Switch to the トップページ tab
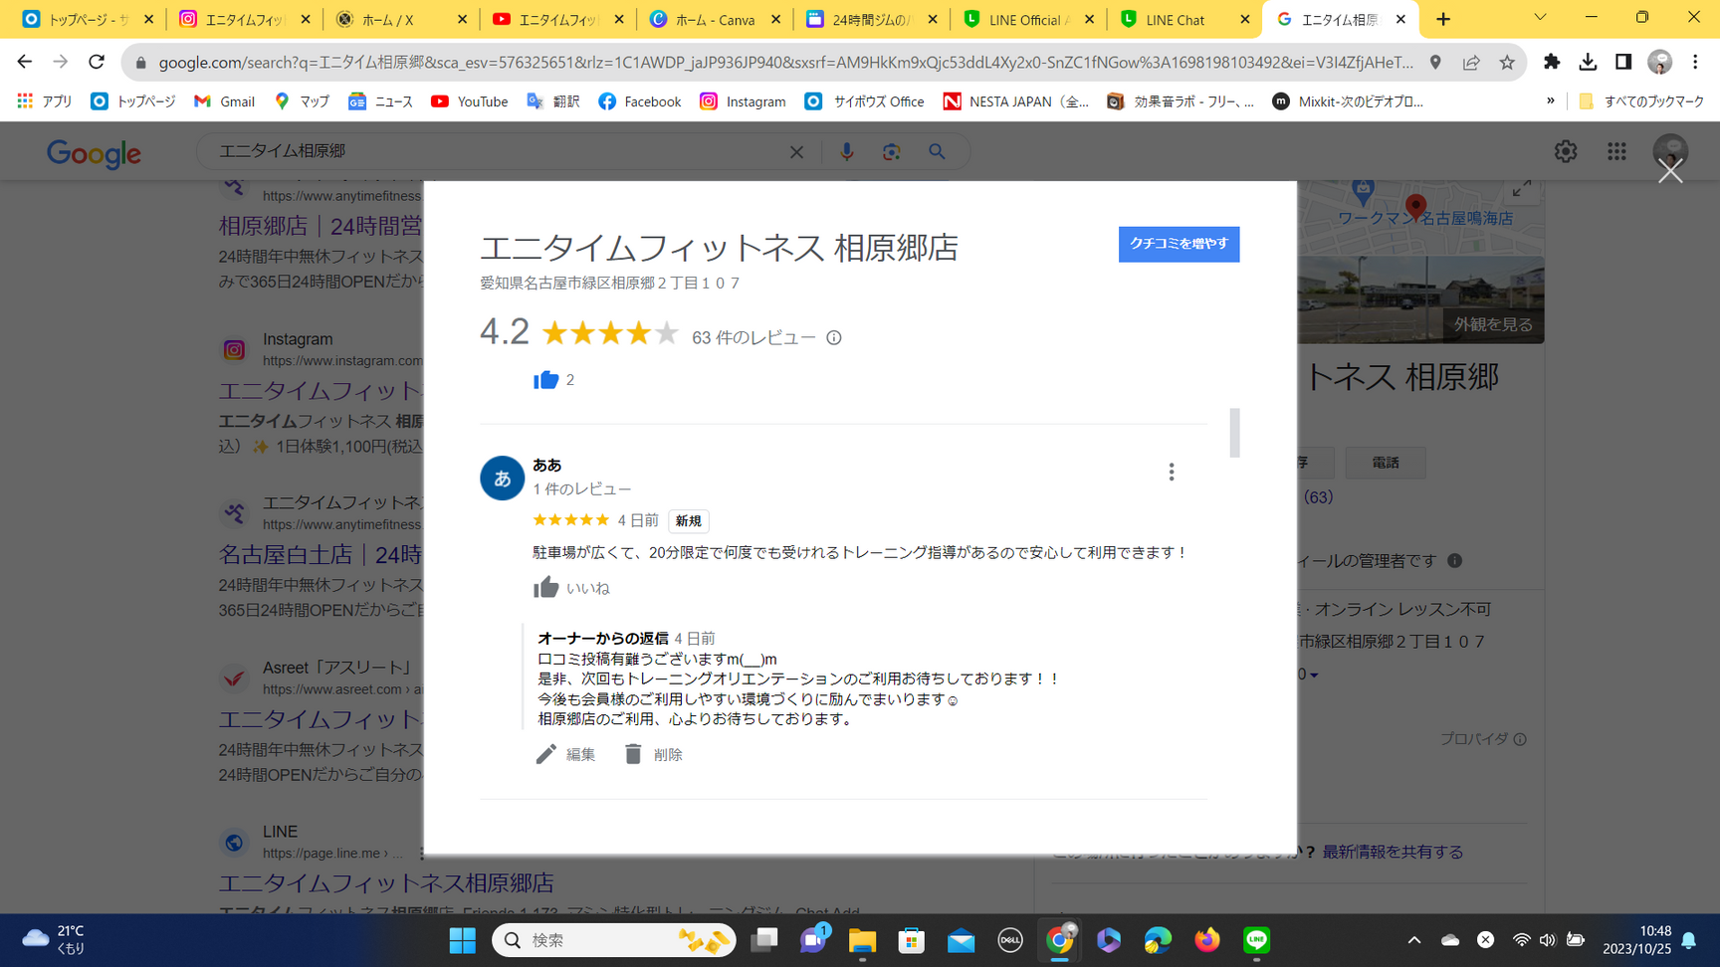Viewport: 1720px width, 967px height. [88, 19]
